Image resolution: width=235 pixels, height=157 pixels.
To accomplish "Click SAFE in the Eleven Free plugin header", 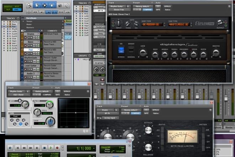I will pyautogui.click(x=158, y=10).
